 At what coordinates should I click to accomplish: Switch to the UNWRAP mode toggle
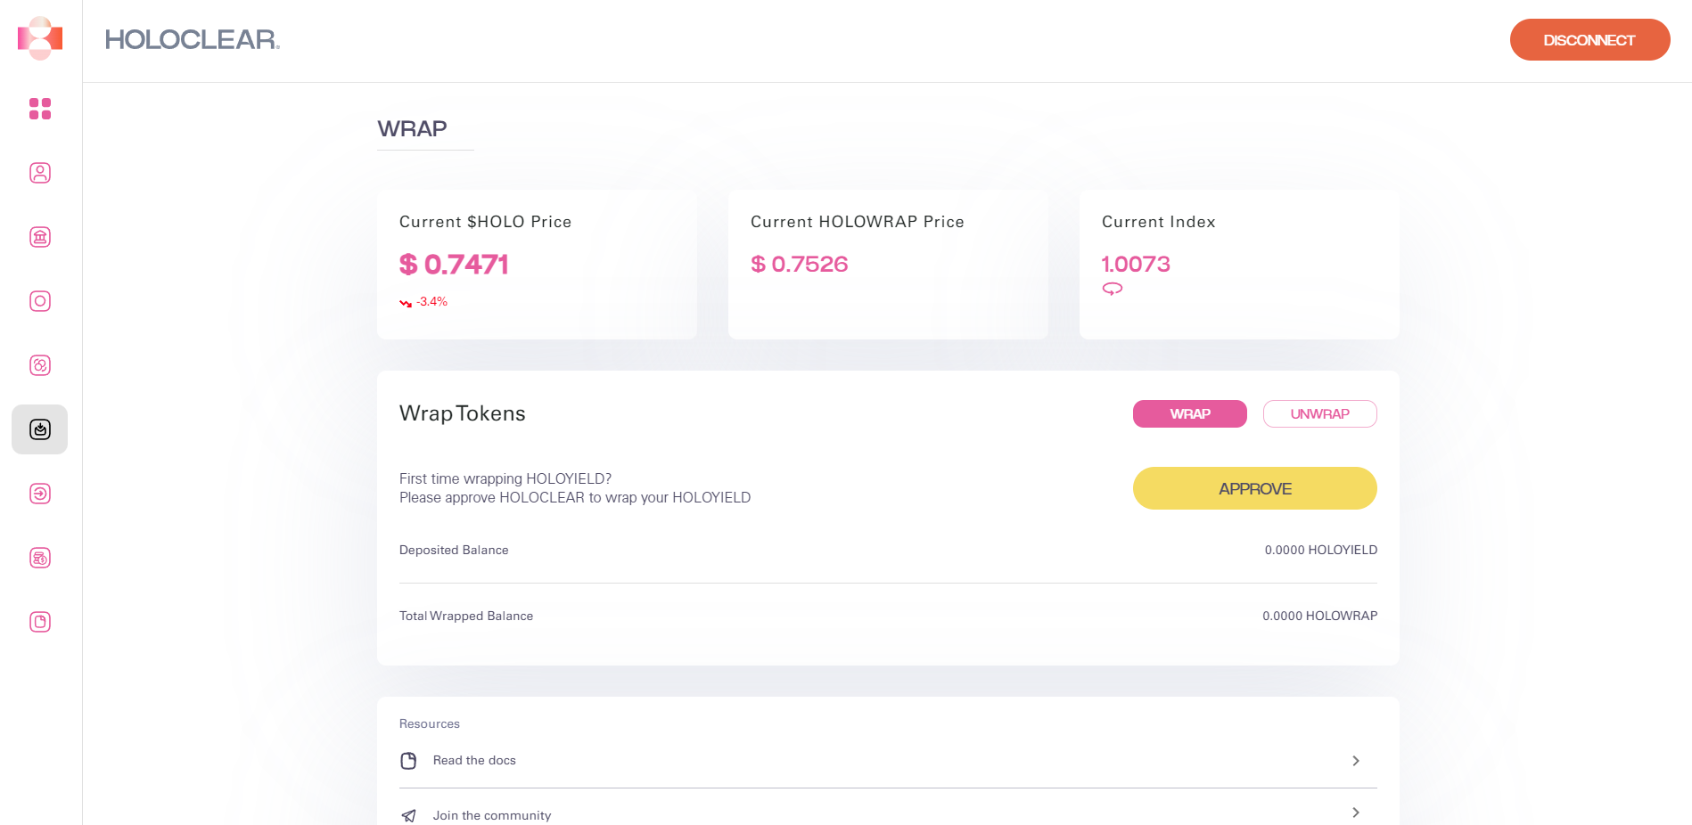1320,413
